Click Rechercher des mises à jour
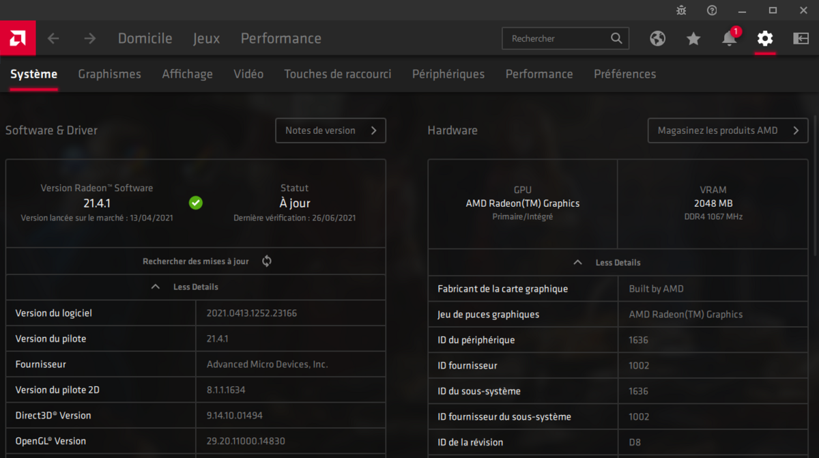The height and width of the screenshot is (458, 819). [196, 261]
